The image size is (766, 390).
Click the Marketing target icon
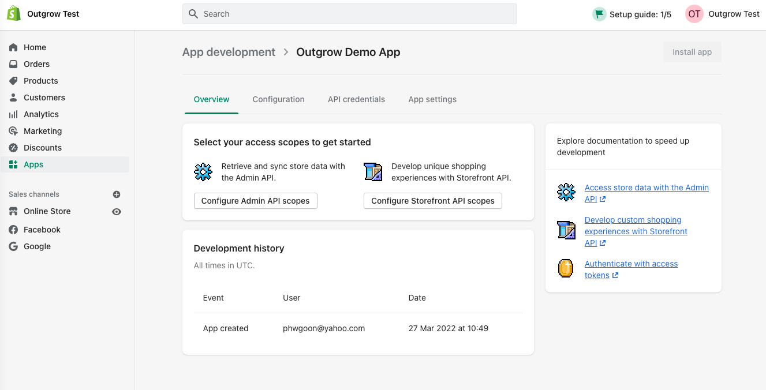point(13,131)
